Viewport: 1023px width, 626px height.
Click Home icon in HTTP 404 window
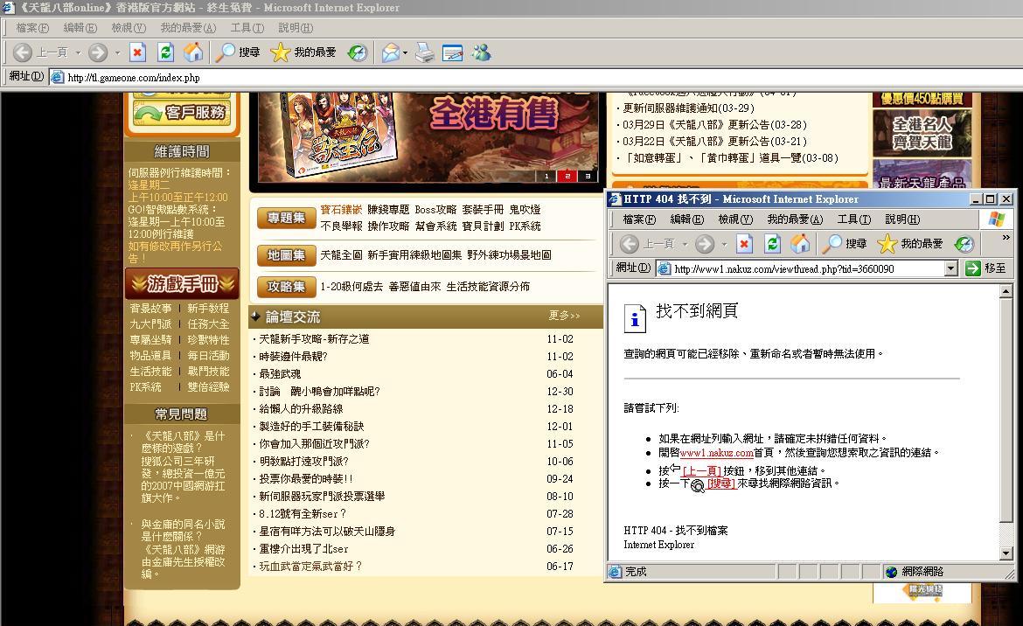click(801, 244)
